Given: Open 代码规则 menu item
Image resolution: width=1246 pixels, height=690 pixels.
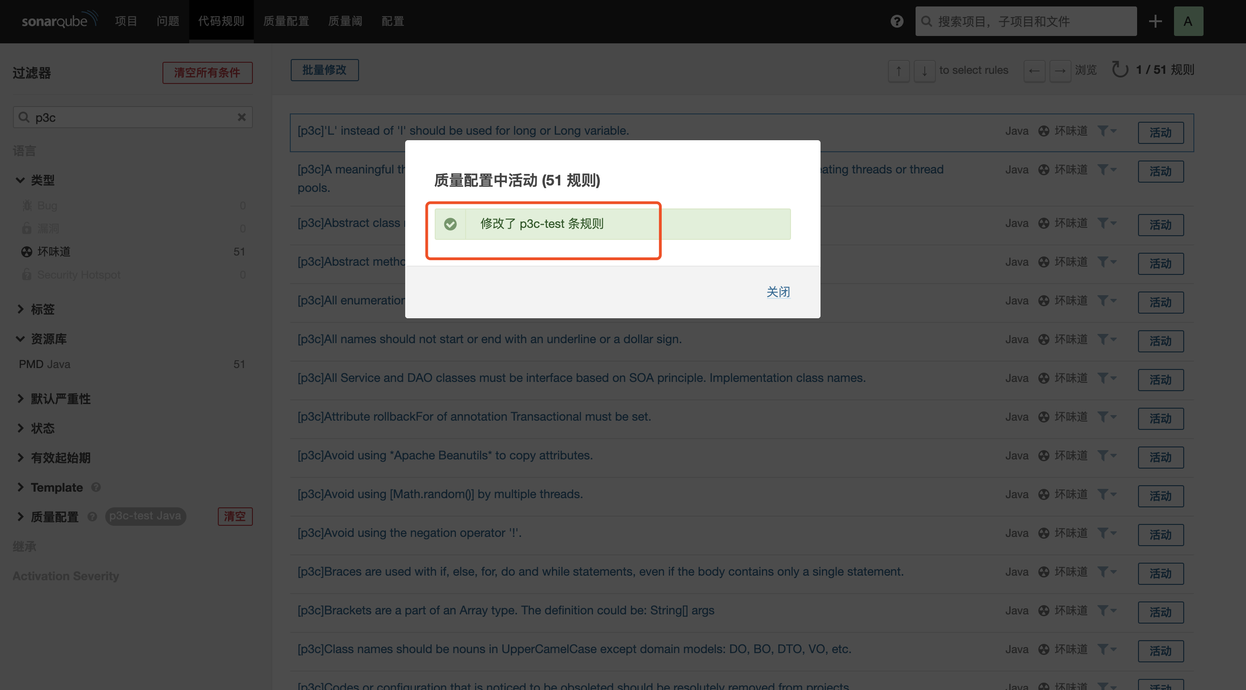Looking at the screenshot, I should click(221, 20).
